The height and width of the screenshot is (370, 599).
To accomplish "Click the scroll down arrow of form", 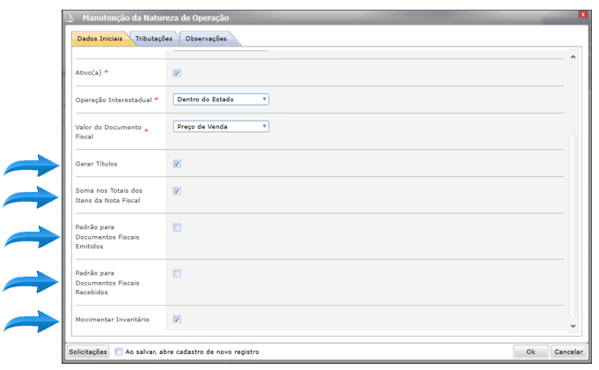I will (x=573, y=326).
